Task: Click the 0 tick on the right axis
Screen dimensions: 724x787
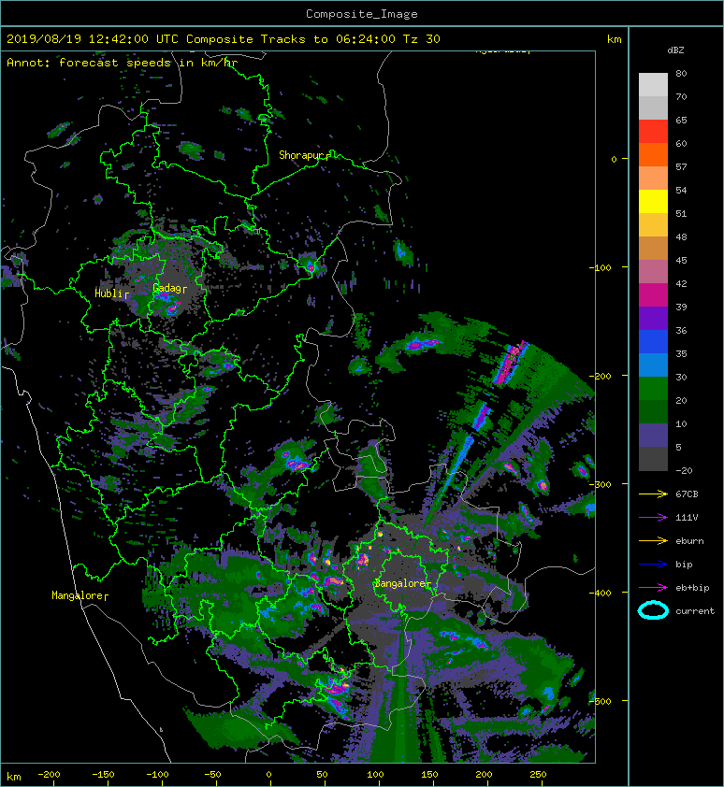Action: (x=614, y=159)
